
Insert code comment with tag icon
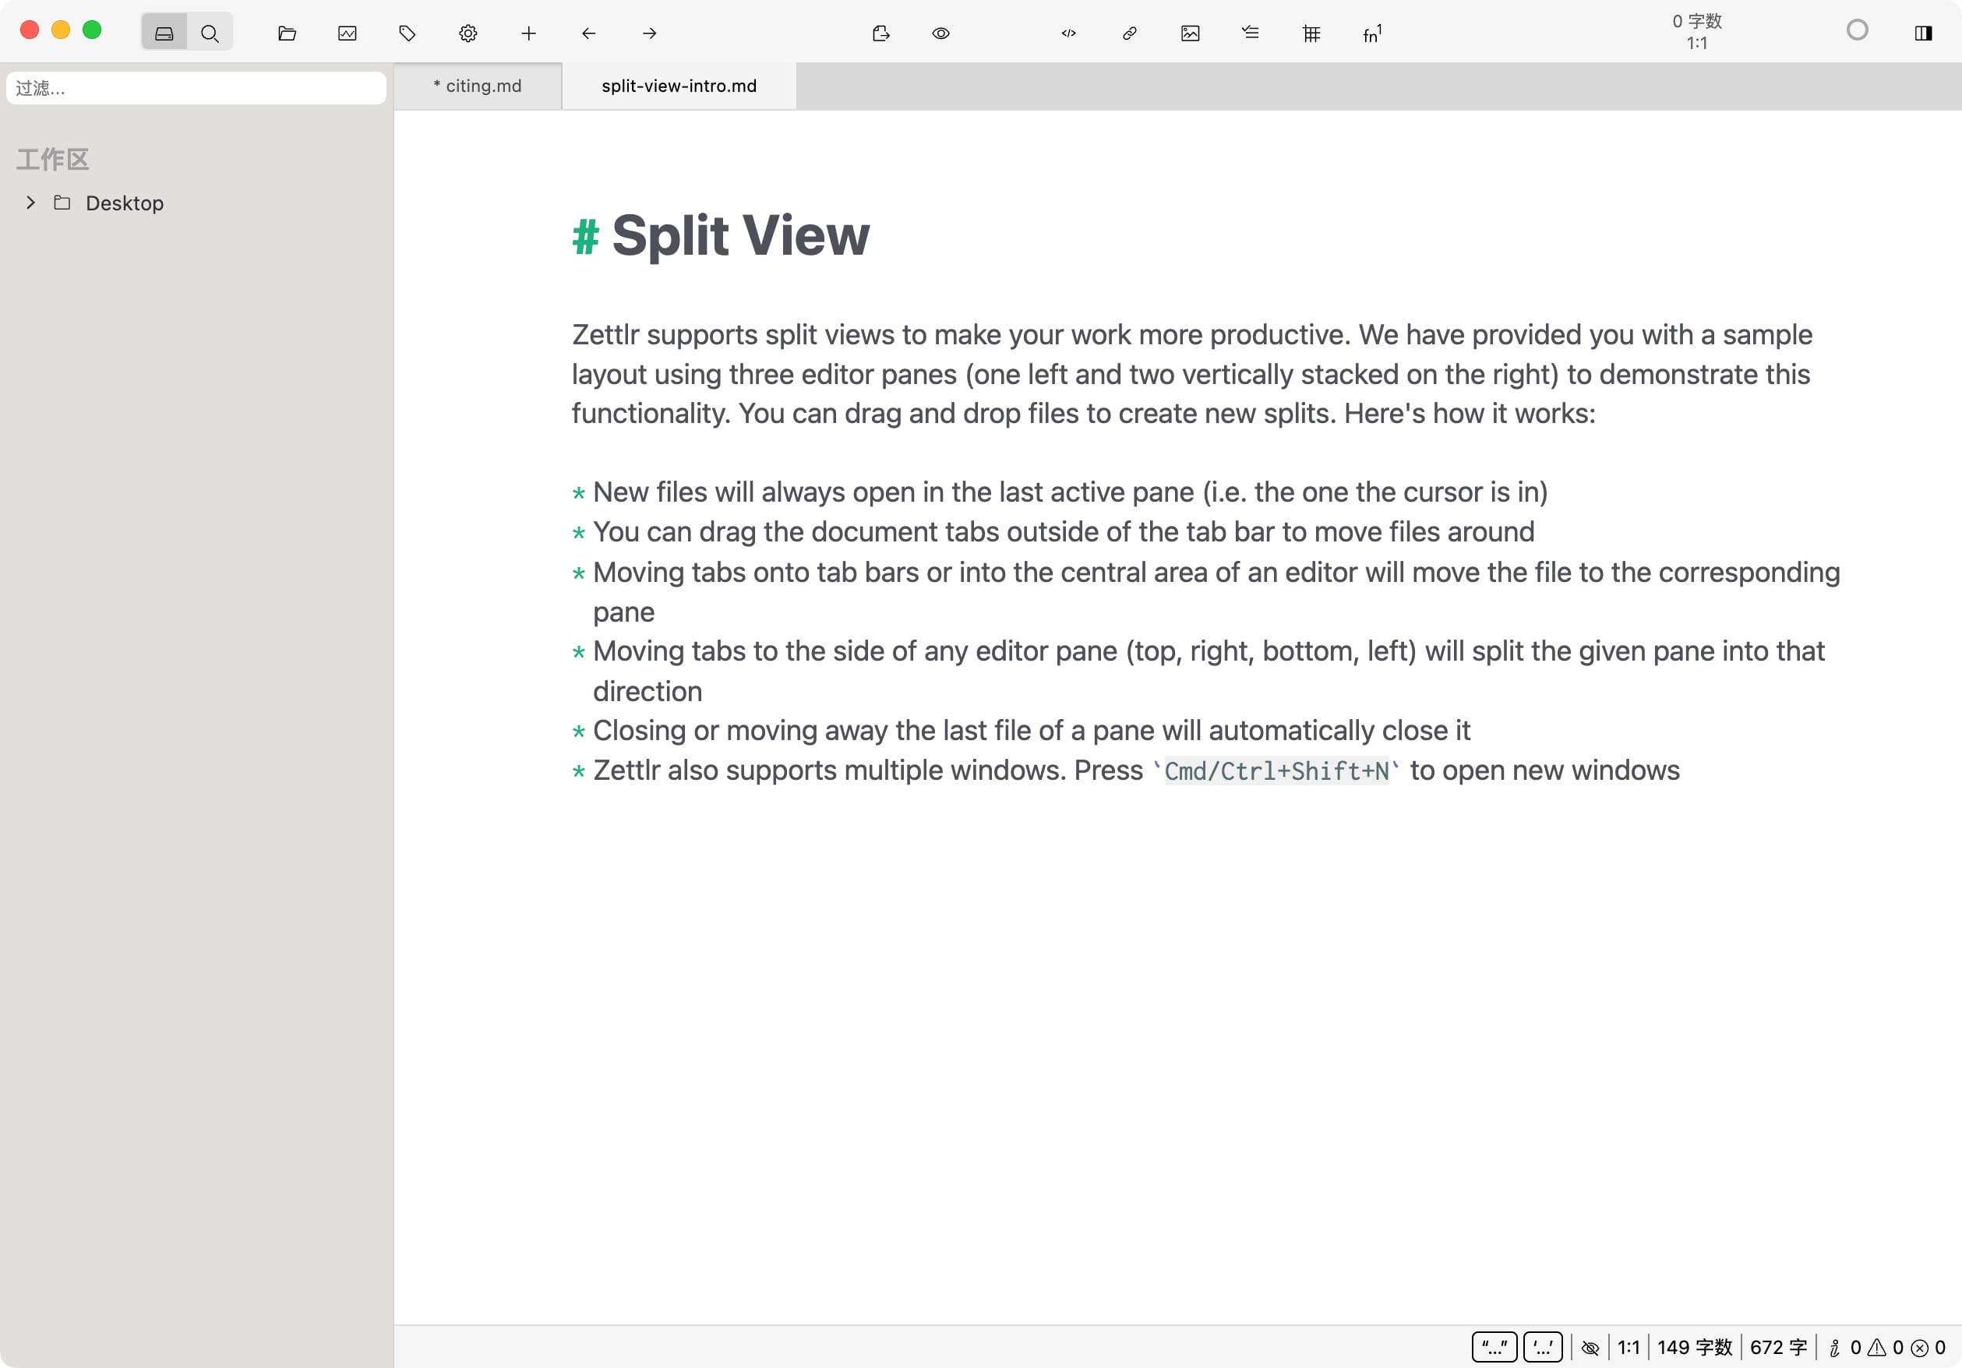tap(1069, 33)
